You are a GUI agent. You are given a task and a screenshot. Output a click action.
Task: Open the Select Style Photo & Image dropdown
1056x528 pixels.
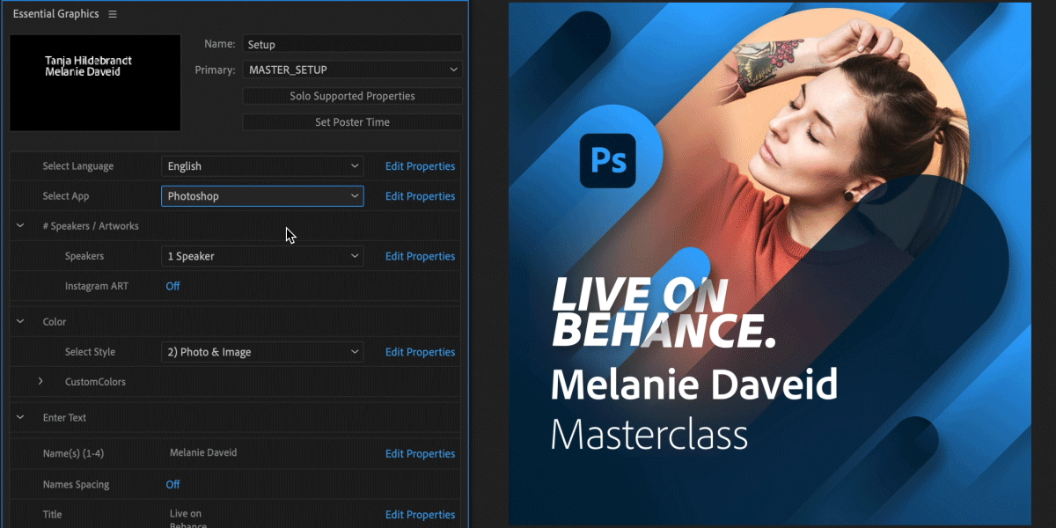[x=262, y=352]
